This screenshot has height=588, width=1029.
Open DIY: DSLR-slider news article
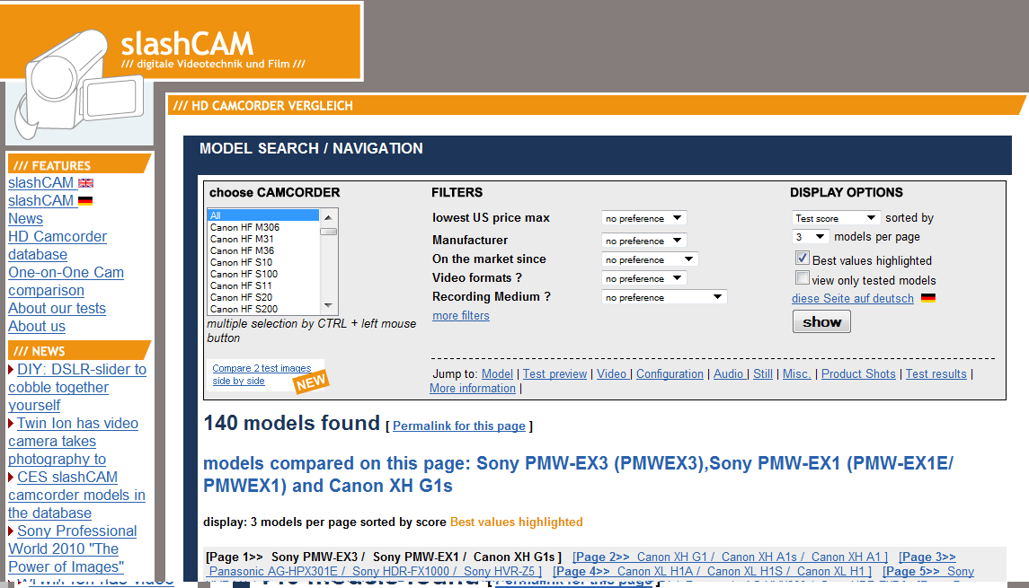click(x=77, y=388)
